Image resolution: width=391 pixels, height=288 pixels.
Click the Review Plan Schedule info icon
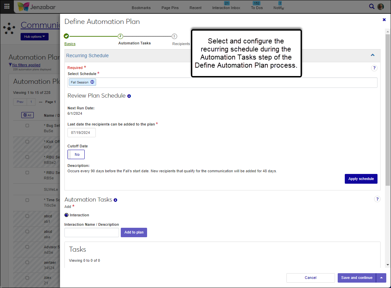(129, 96)
